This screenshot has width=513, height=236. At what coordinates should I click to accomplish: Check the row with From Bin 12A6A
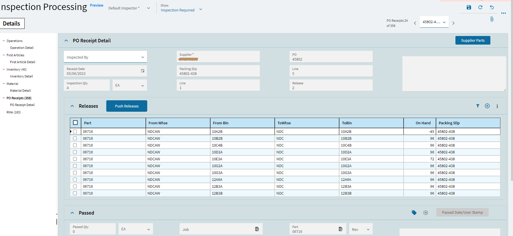(x=75, y=180)
